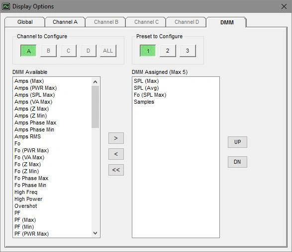Screen dimensions: 292x252
Task: Close the Display Options dialog
Action: [284, 6]
